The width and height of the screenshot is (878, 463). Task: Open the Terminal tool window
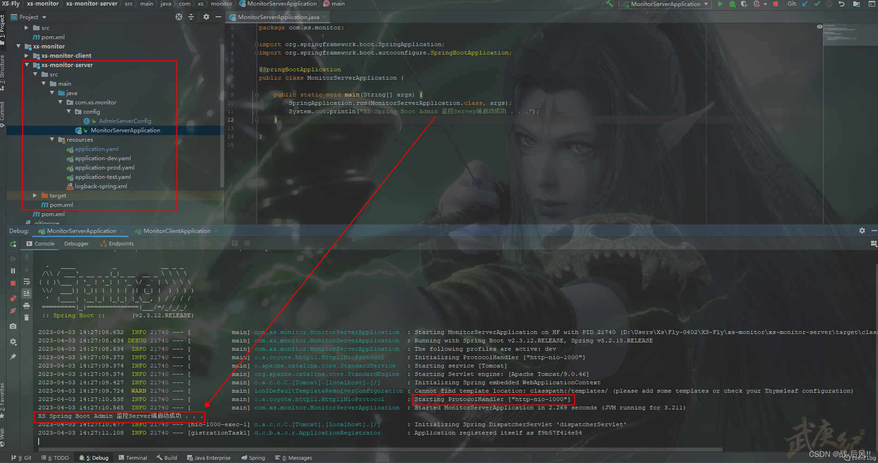pyautogui.click(x=133, y=458)
